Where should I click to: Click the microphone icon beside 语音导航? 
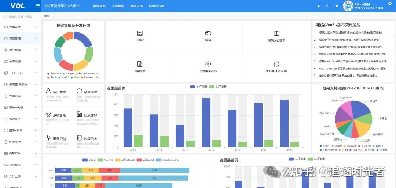pos(48,138)
